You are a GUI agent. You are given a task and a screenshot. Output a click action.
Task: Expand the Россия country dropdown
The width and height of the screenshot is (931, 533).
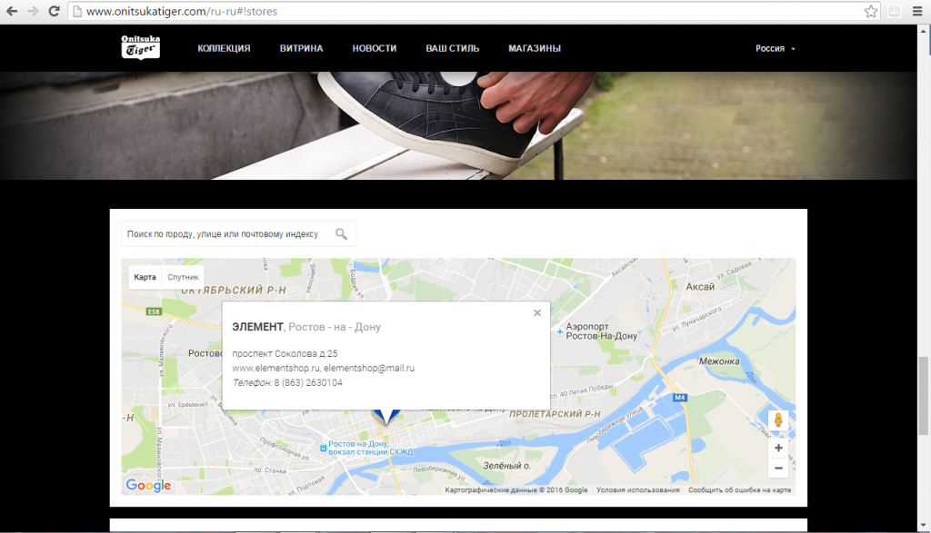775,48
